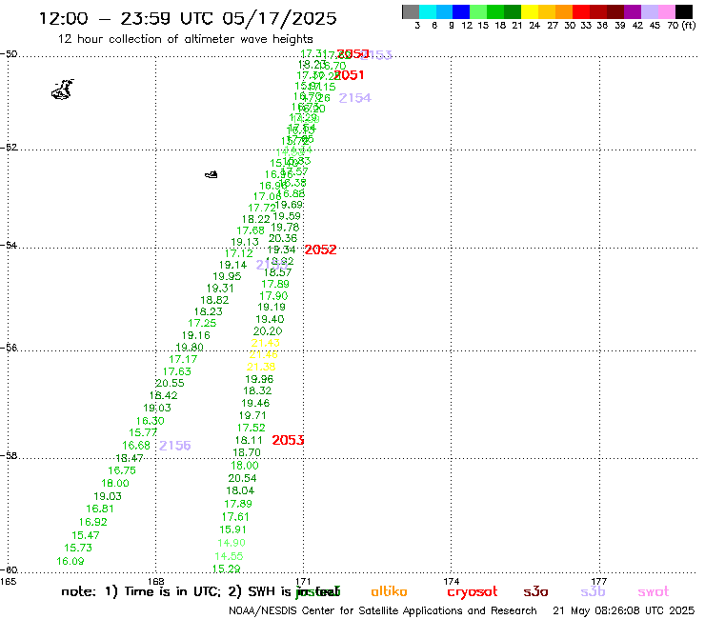Viewport: 705px width, 619px height.
Task: Click the yellow wave height 21.43
Action: coord(265,343)
